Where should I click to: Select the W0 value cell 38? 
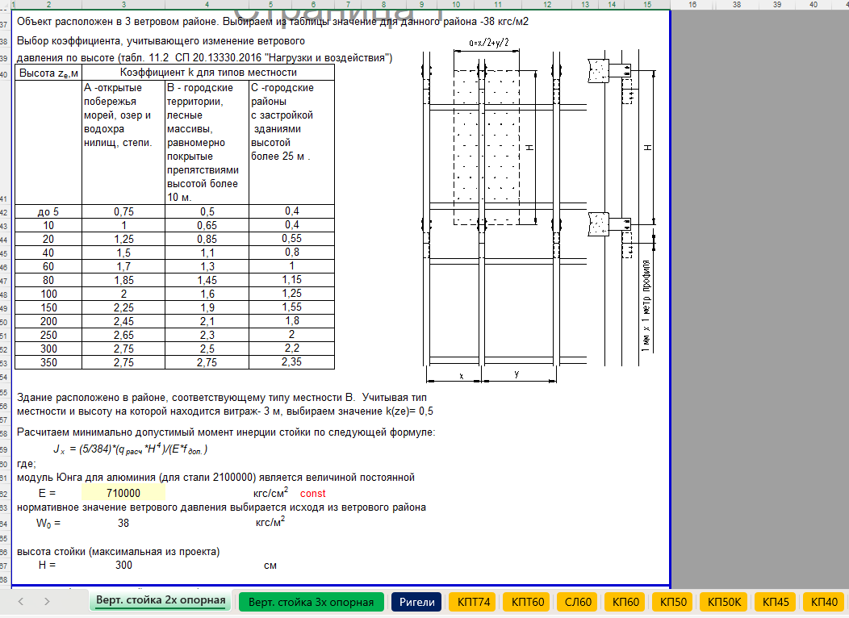tap(123, 523)
